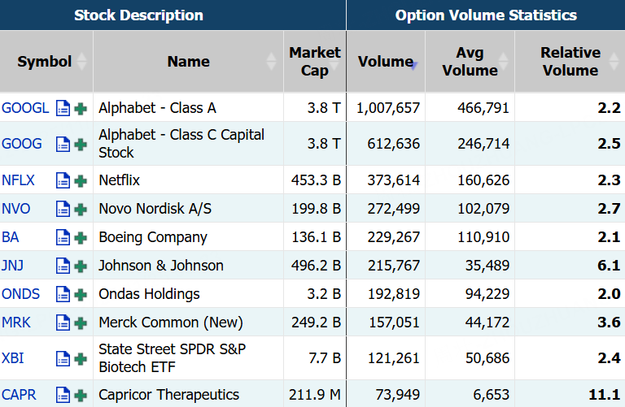The width and height of the screenshot is (625, 407).
Task: Open the XBI document details icon
Action: [x=63, y=358]
